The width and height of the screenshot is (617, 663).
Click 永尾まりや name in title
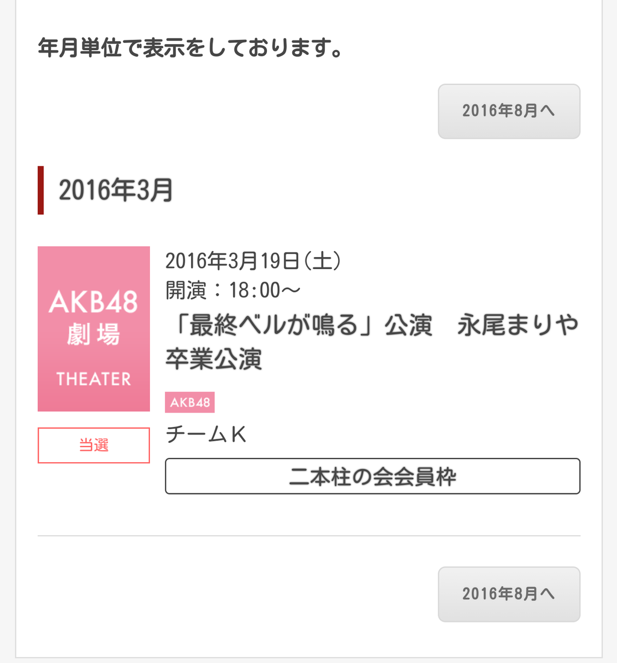[518, 326]
